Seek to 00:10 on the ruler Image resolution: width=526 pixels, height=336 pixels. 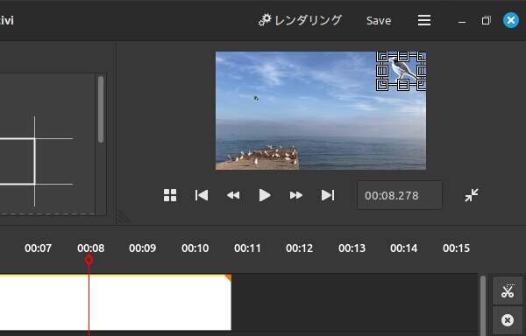pyautogui.click(x=195, y=248)
